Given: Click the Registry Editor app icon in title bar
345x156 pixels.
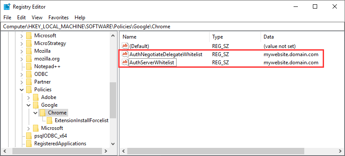Looking at the screenshot, I should [x=7, y=7].
